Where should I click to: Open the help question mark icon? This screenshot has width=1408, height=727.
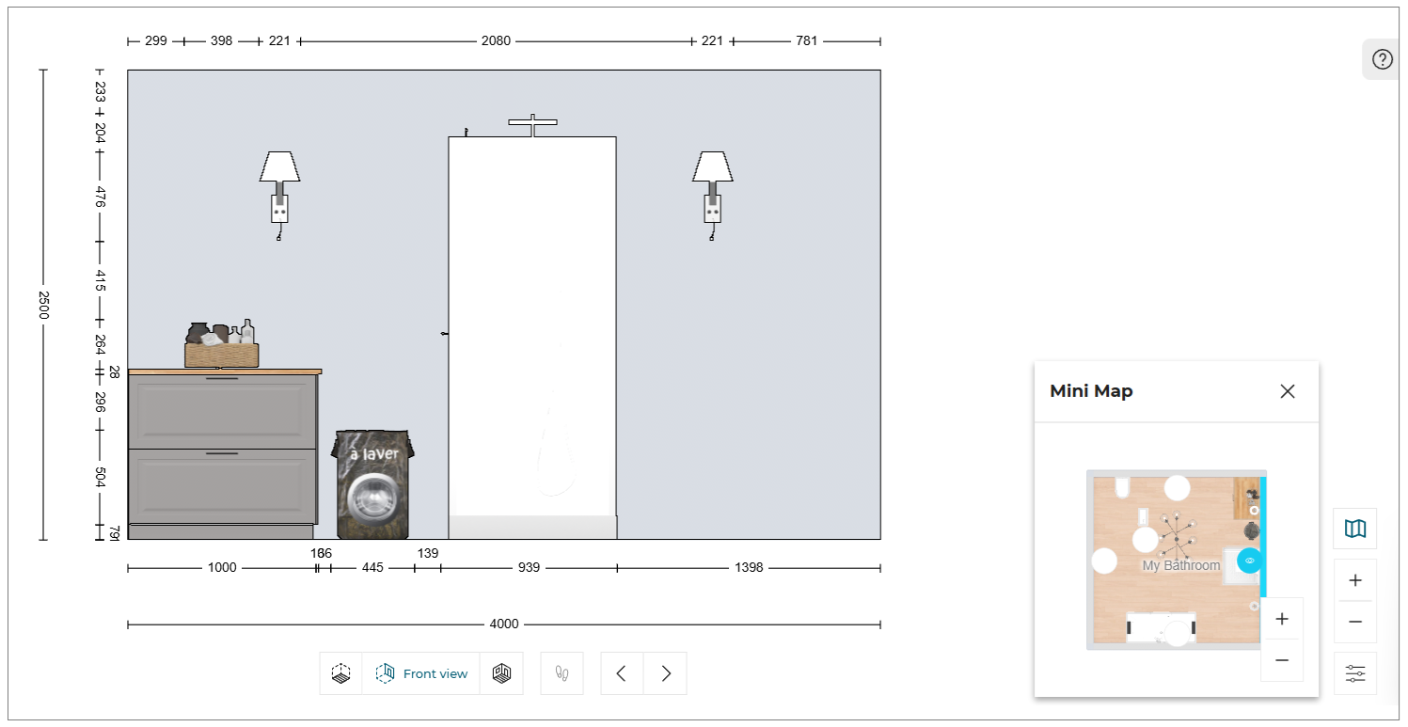click(1382, 60)
